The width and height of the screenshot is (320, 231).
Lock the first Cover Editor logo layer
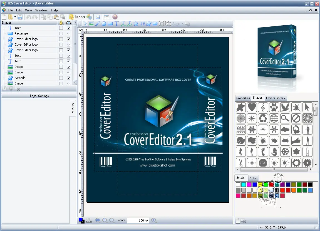pyautogui.click(x=61, y=39)
